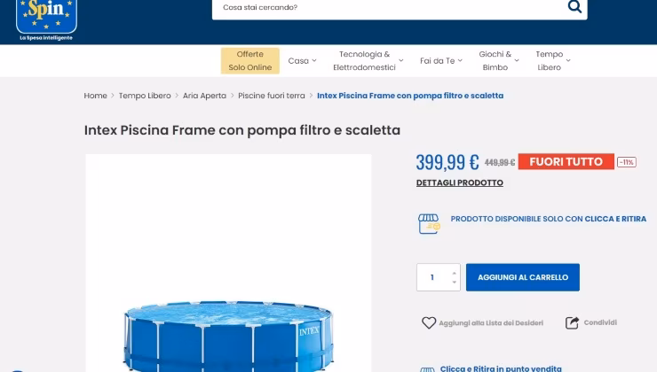Open the Spin logo homepage
657x372 pixels.
46,19
